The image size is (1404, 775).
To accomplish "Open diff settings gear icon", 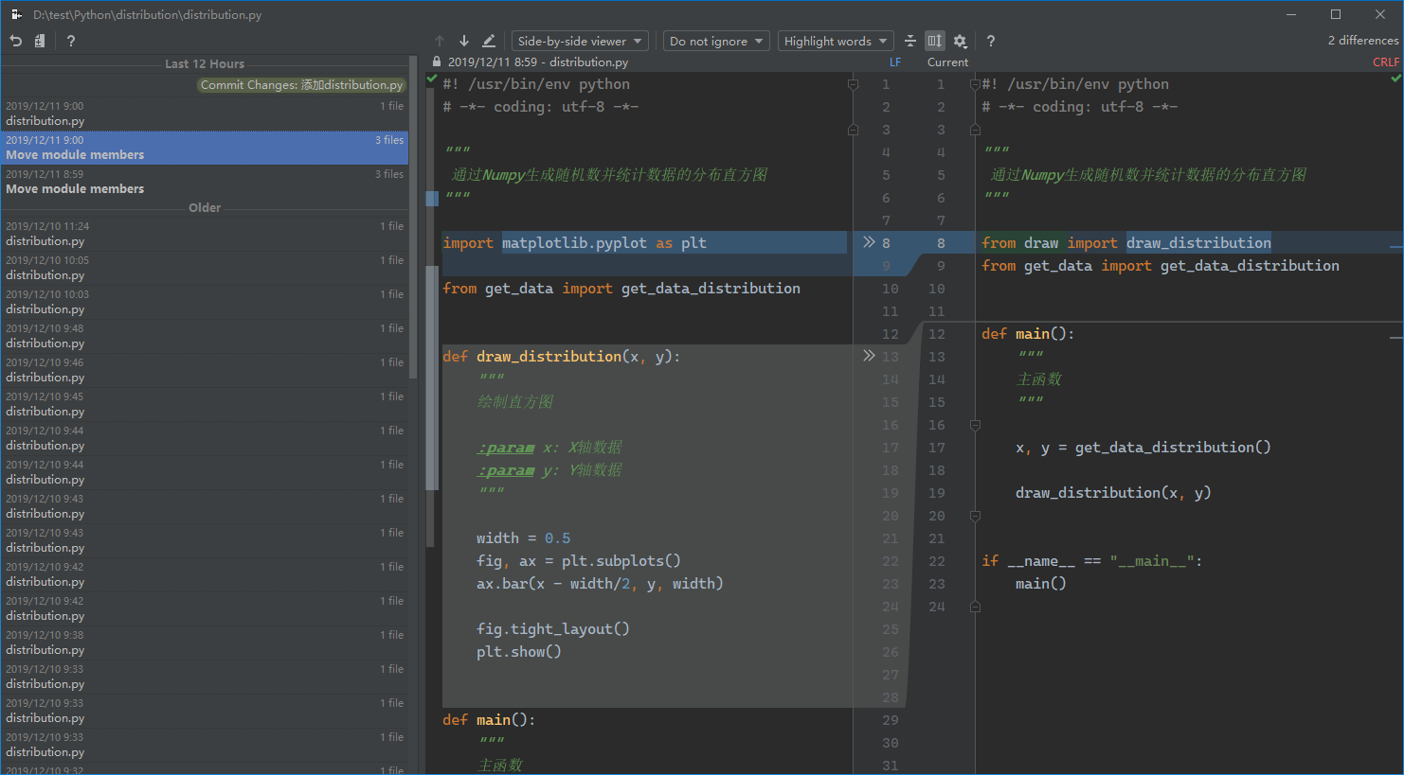I will 960,41.
